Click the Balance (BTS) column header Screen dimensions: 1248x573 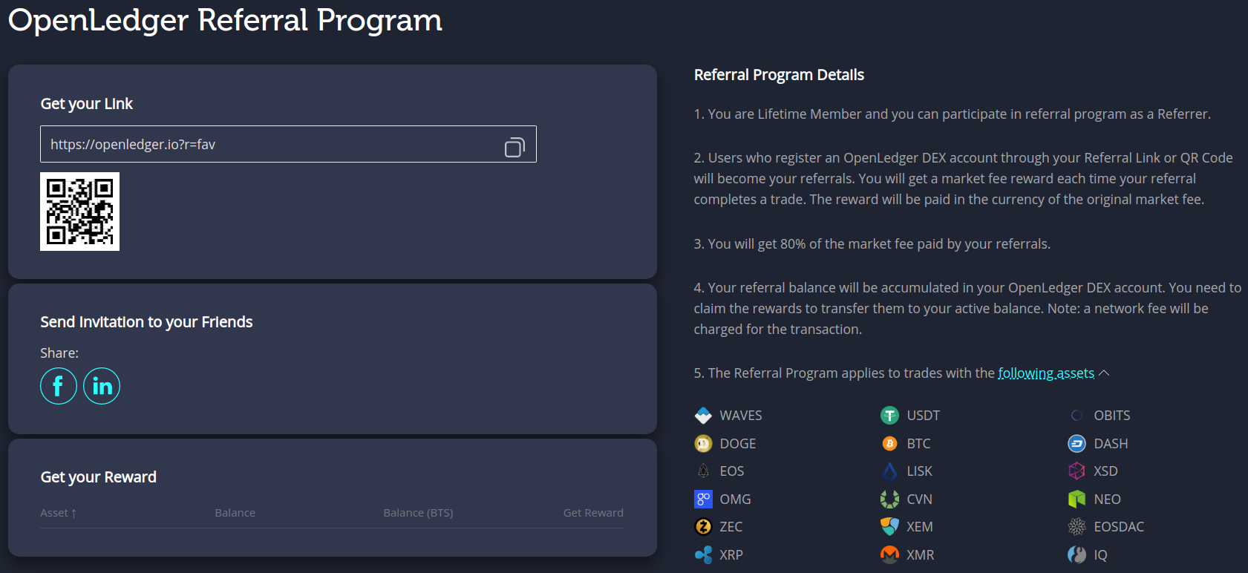418,513
